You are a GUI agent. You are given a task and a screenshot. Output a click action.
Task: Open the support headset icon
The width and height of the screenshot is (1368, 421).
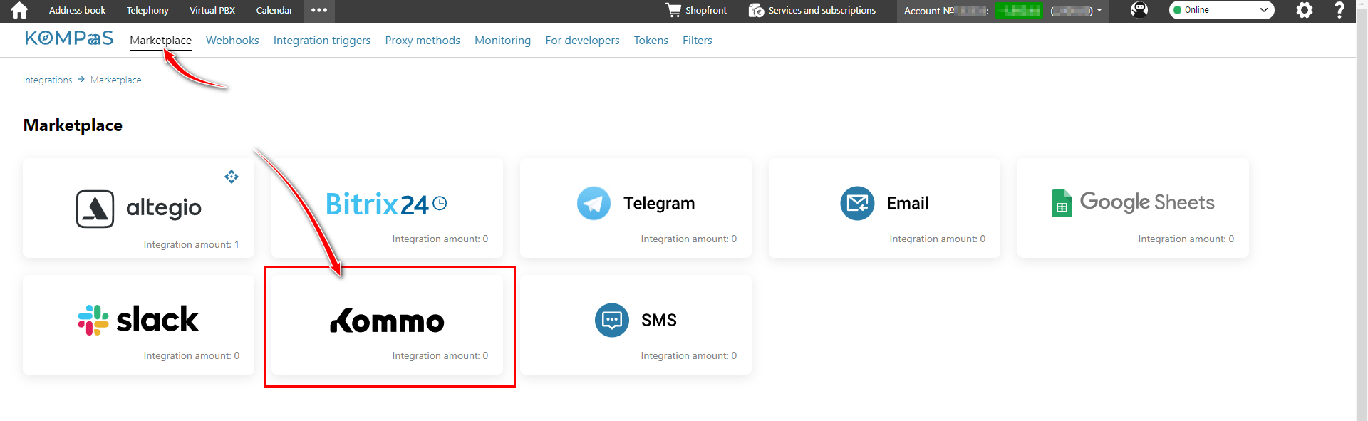click(x=1139, y=10)
